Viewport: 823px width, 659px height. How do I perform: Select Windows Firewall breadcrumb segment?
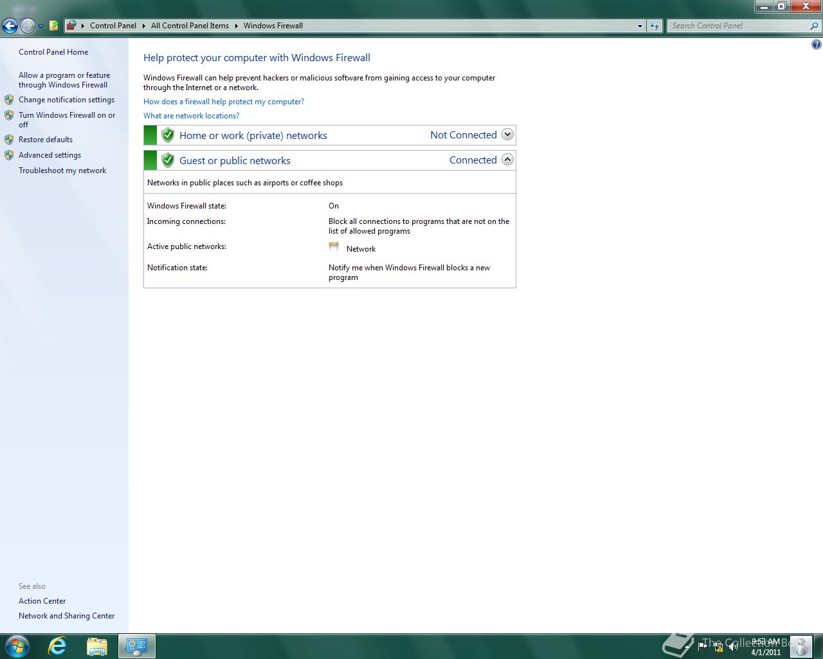pyautogui.click(x=273, y=26)
